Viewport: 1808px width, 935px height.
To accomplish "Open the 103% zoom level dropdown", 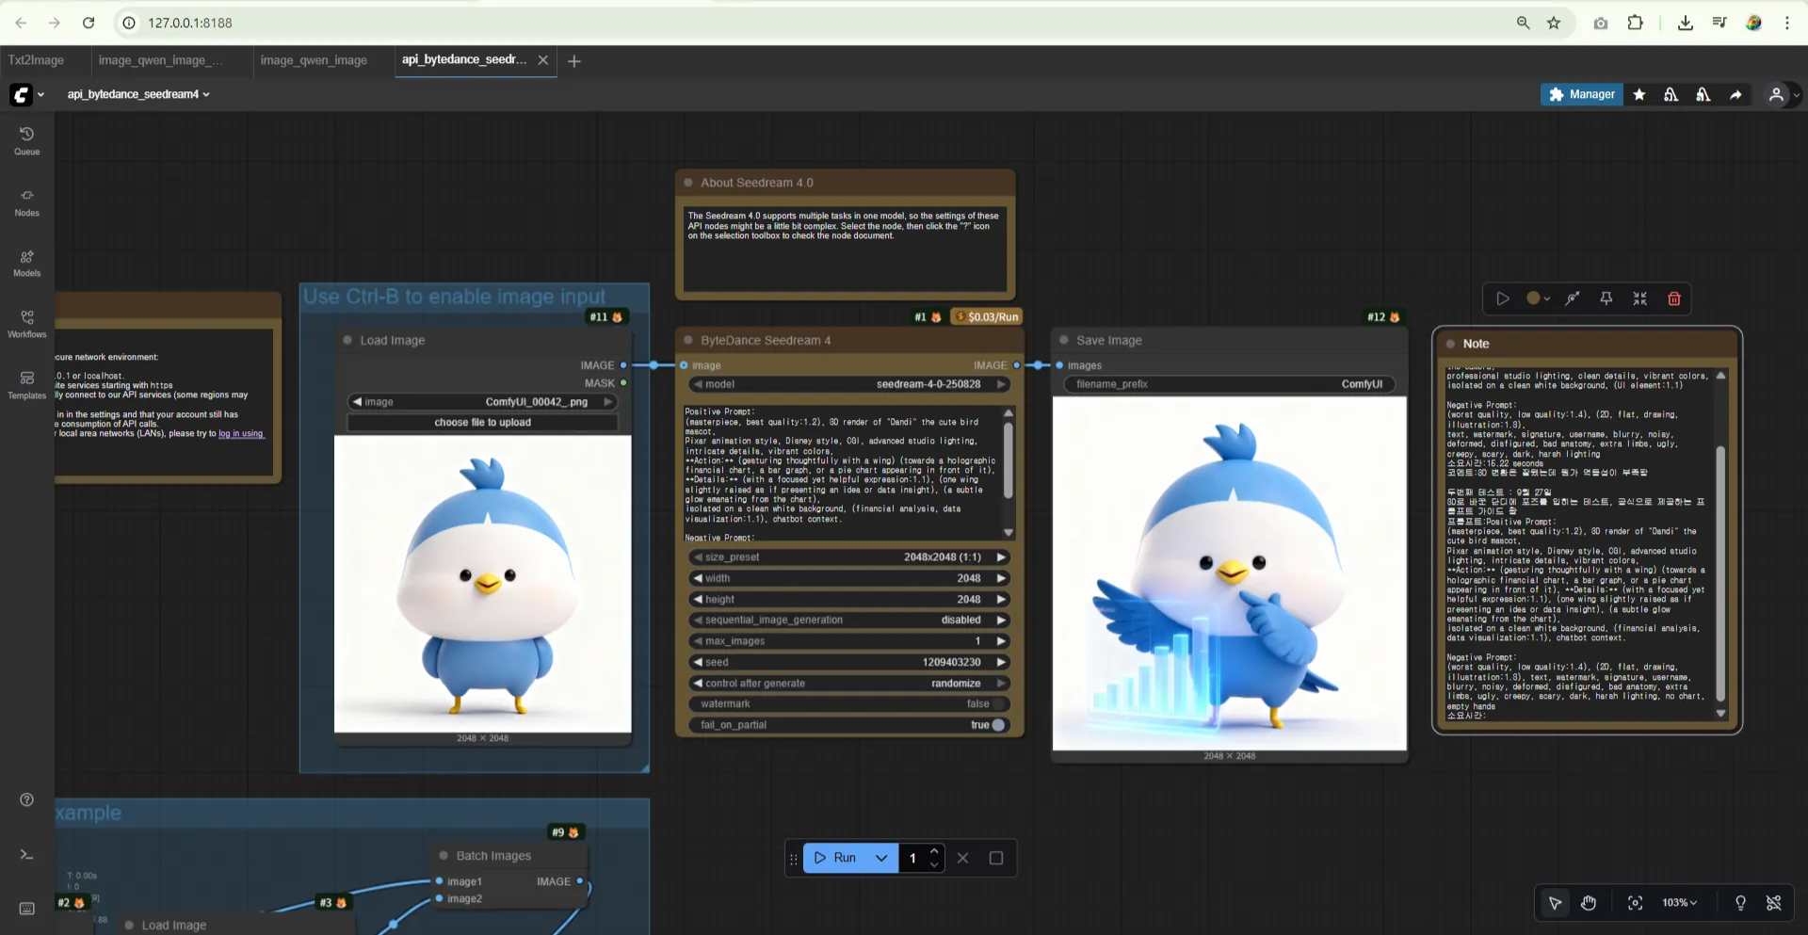I will (1679, 903).
